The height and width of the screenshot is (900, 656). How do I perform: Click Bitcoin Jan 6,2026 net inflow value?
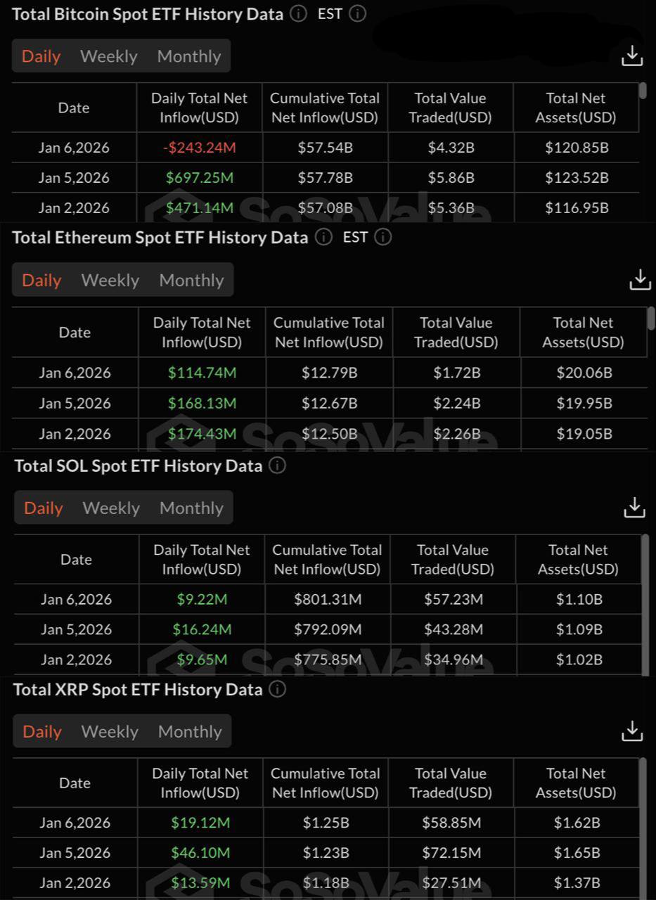199,148
